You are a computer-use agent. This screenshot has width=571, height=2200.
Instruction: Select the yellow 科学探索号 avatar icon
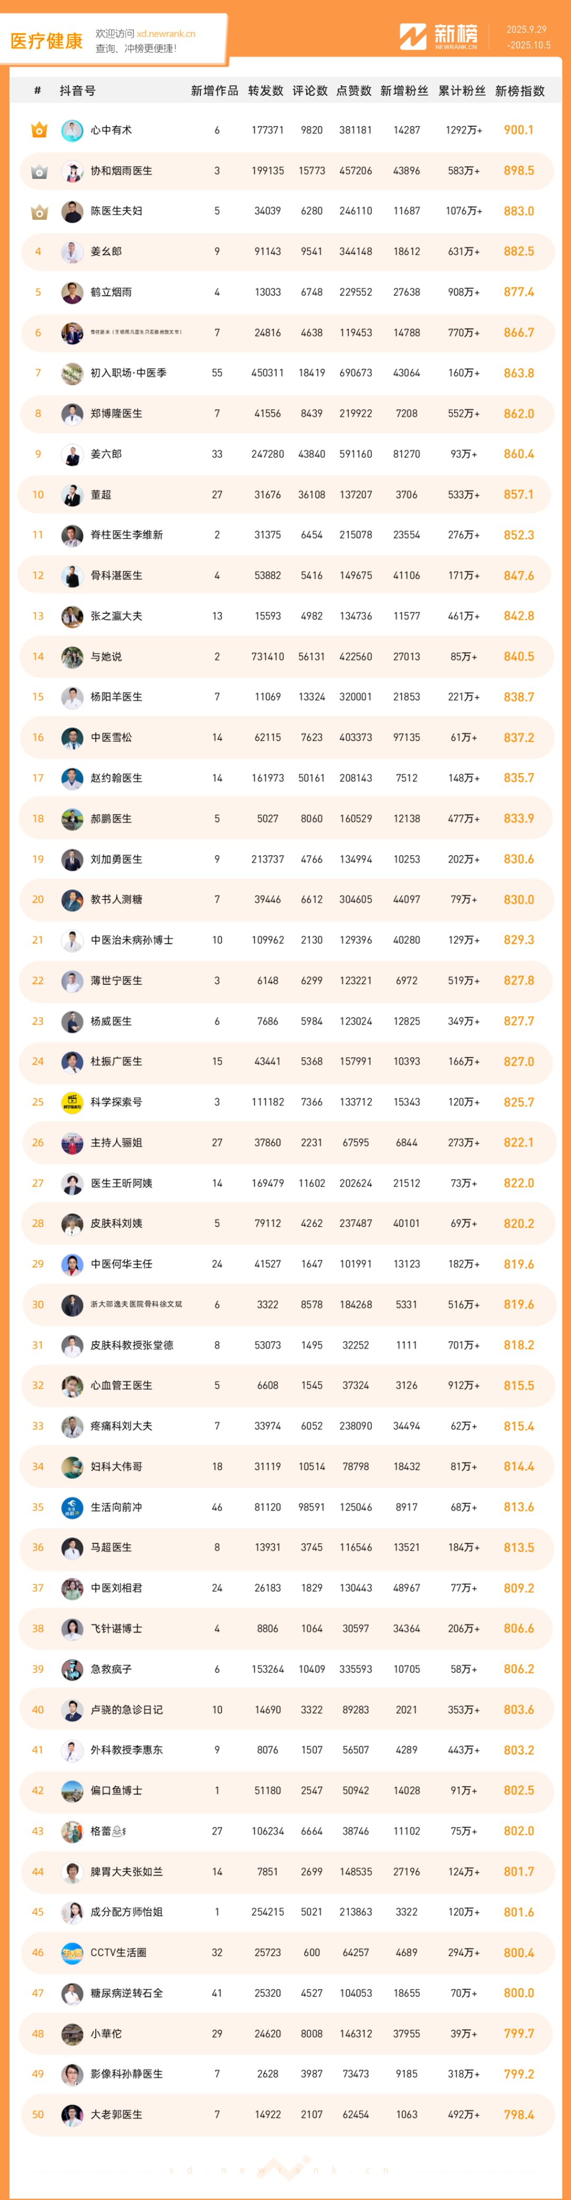pyautogui.click(x=72, y=1102)
